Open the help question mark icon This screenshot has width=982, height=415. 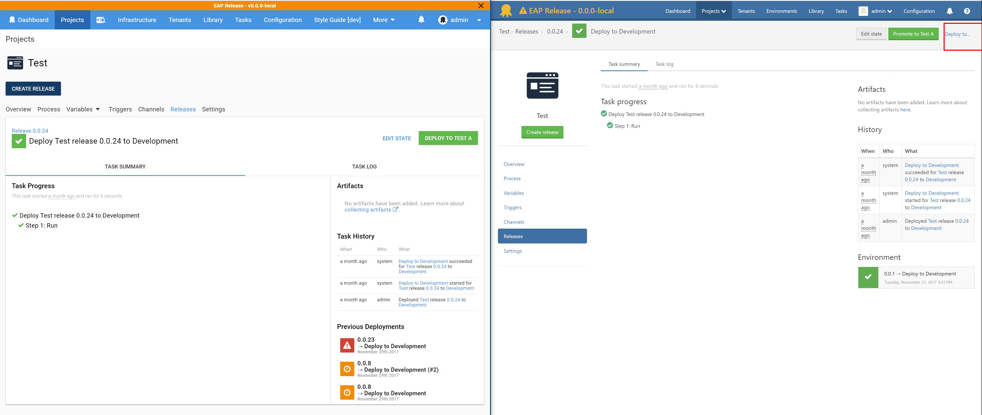pyautogui.click(x=967, y=11)
